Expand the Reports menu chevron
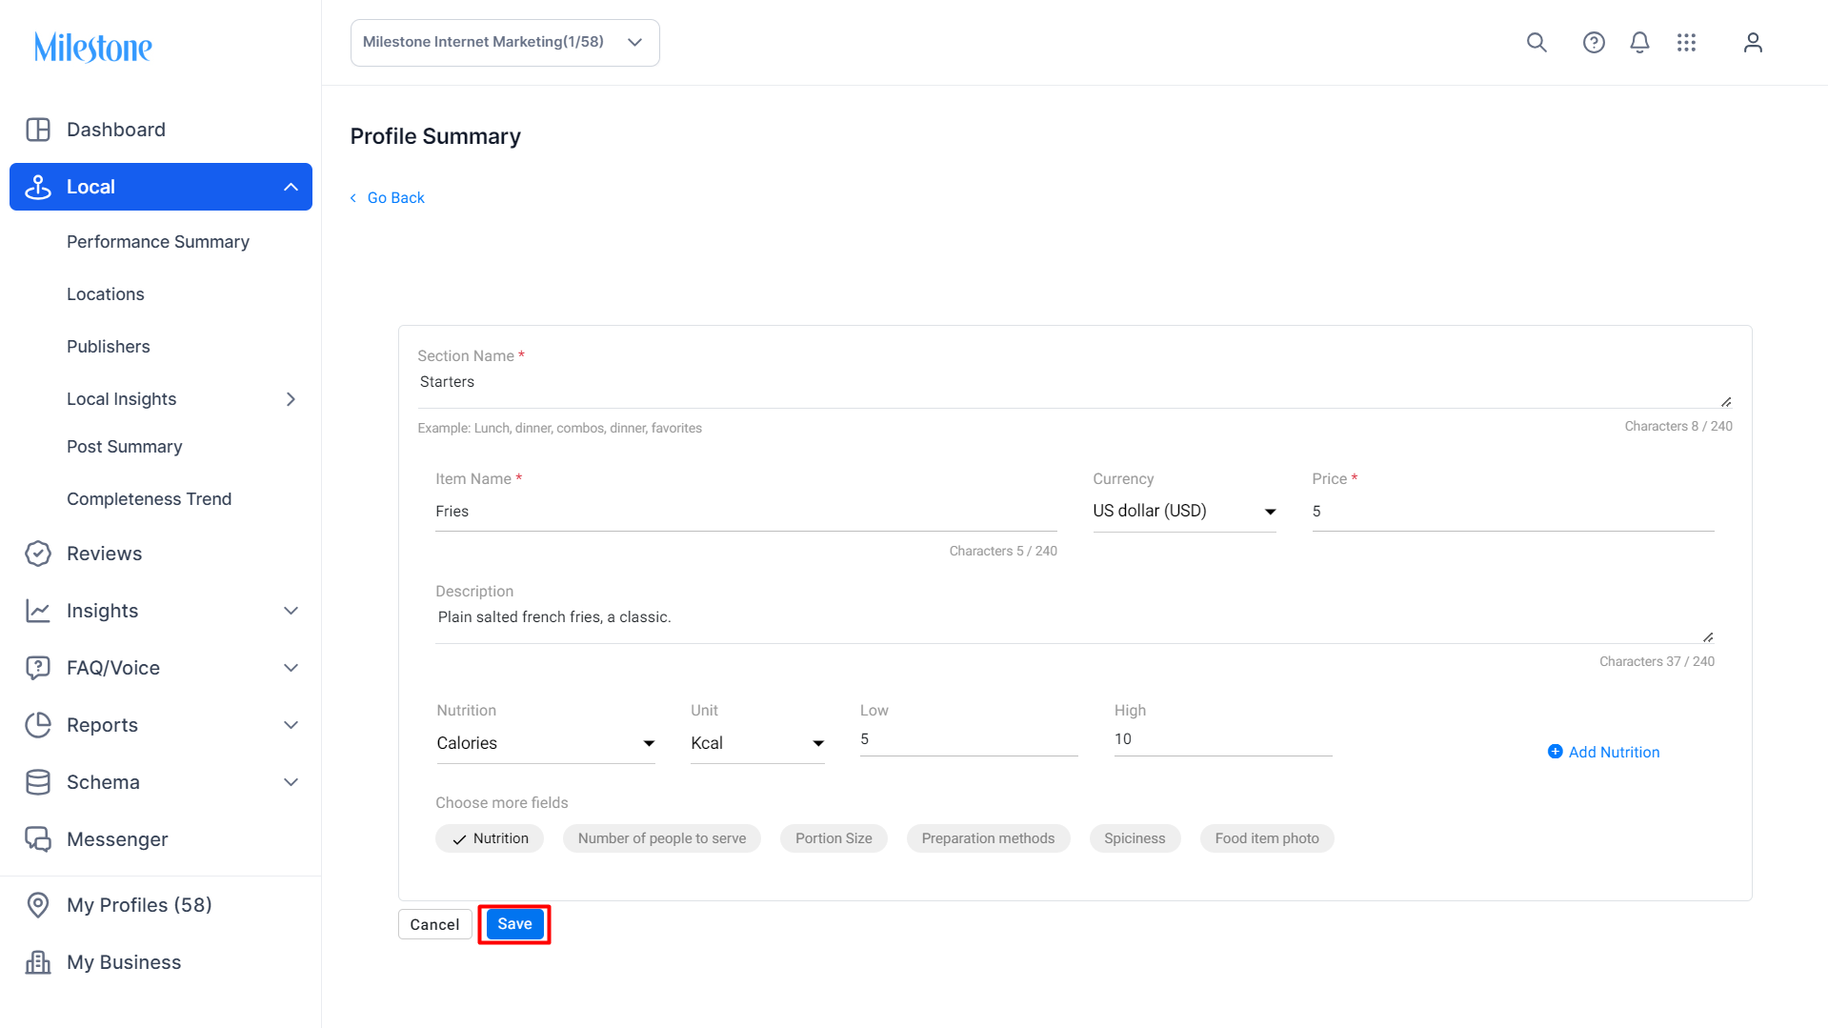The image size is (1828, 1028). (x=291, y=725)
